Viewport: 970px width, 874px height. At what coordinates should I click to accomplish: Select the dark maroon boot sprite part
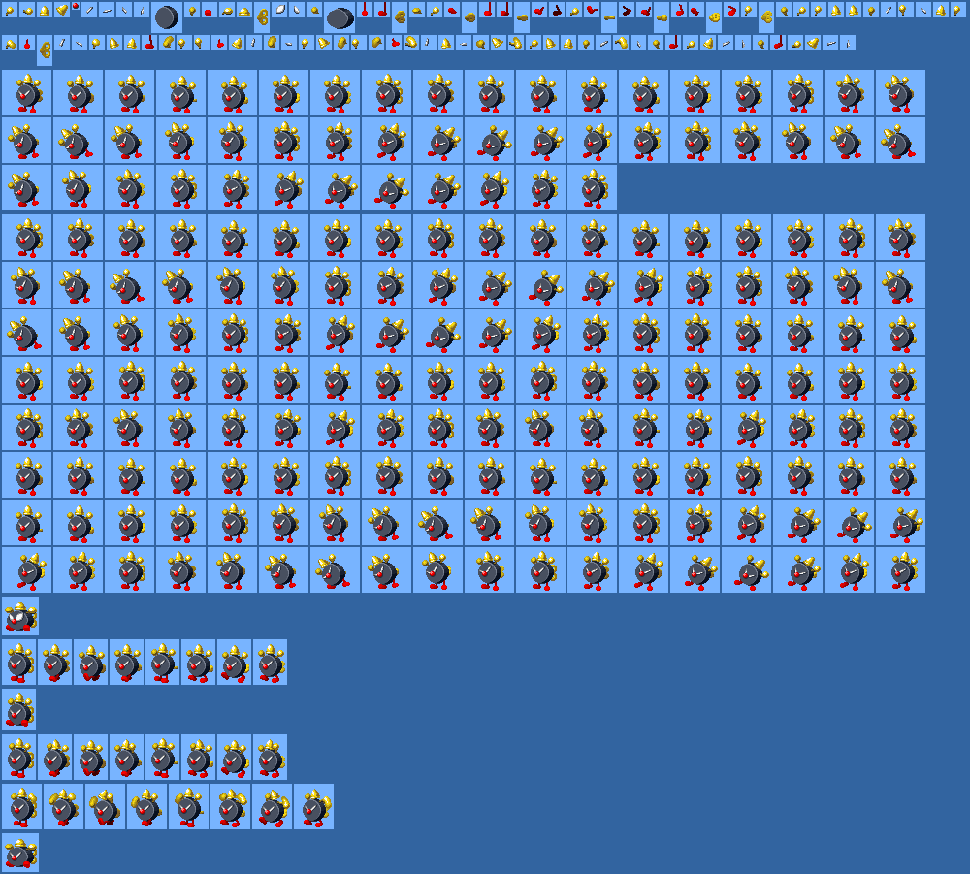[557, 10]
